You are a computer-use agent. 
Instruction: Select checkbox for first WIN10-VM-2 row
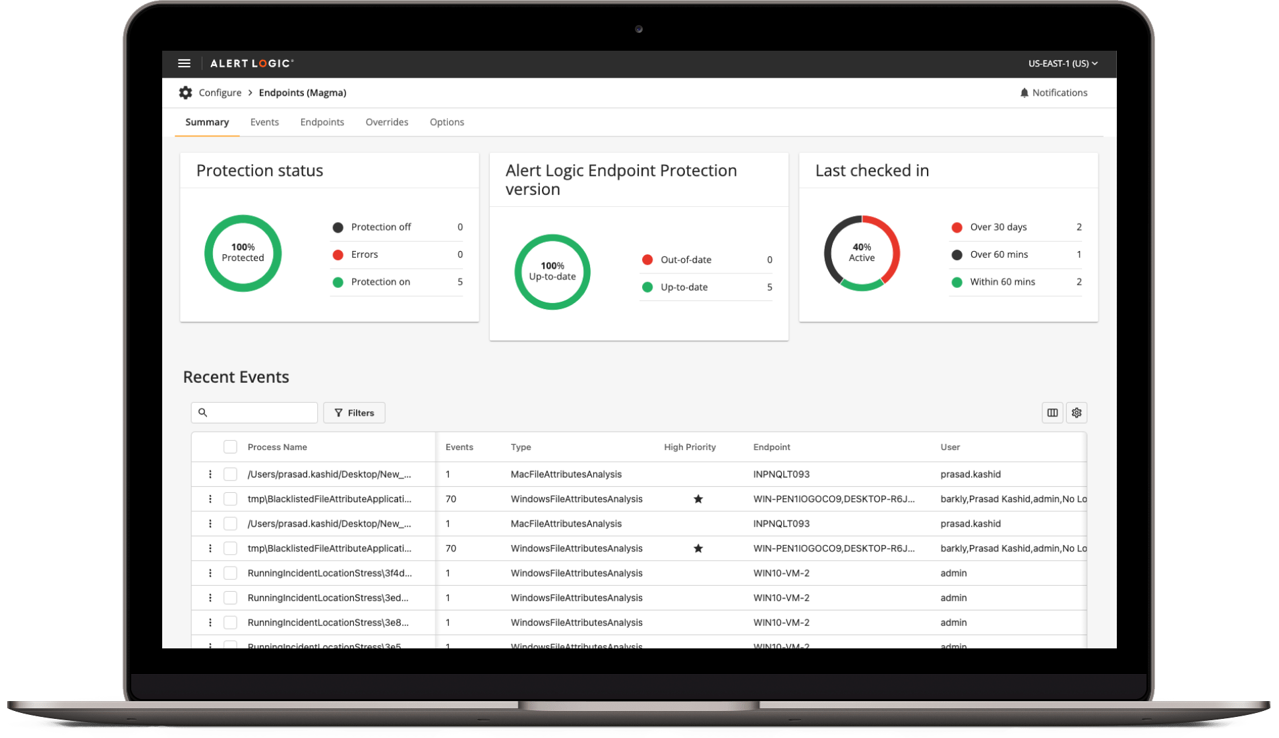[230, 573]
